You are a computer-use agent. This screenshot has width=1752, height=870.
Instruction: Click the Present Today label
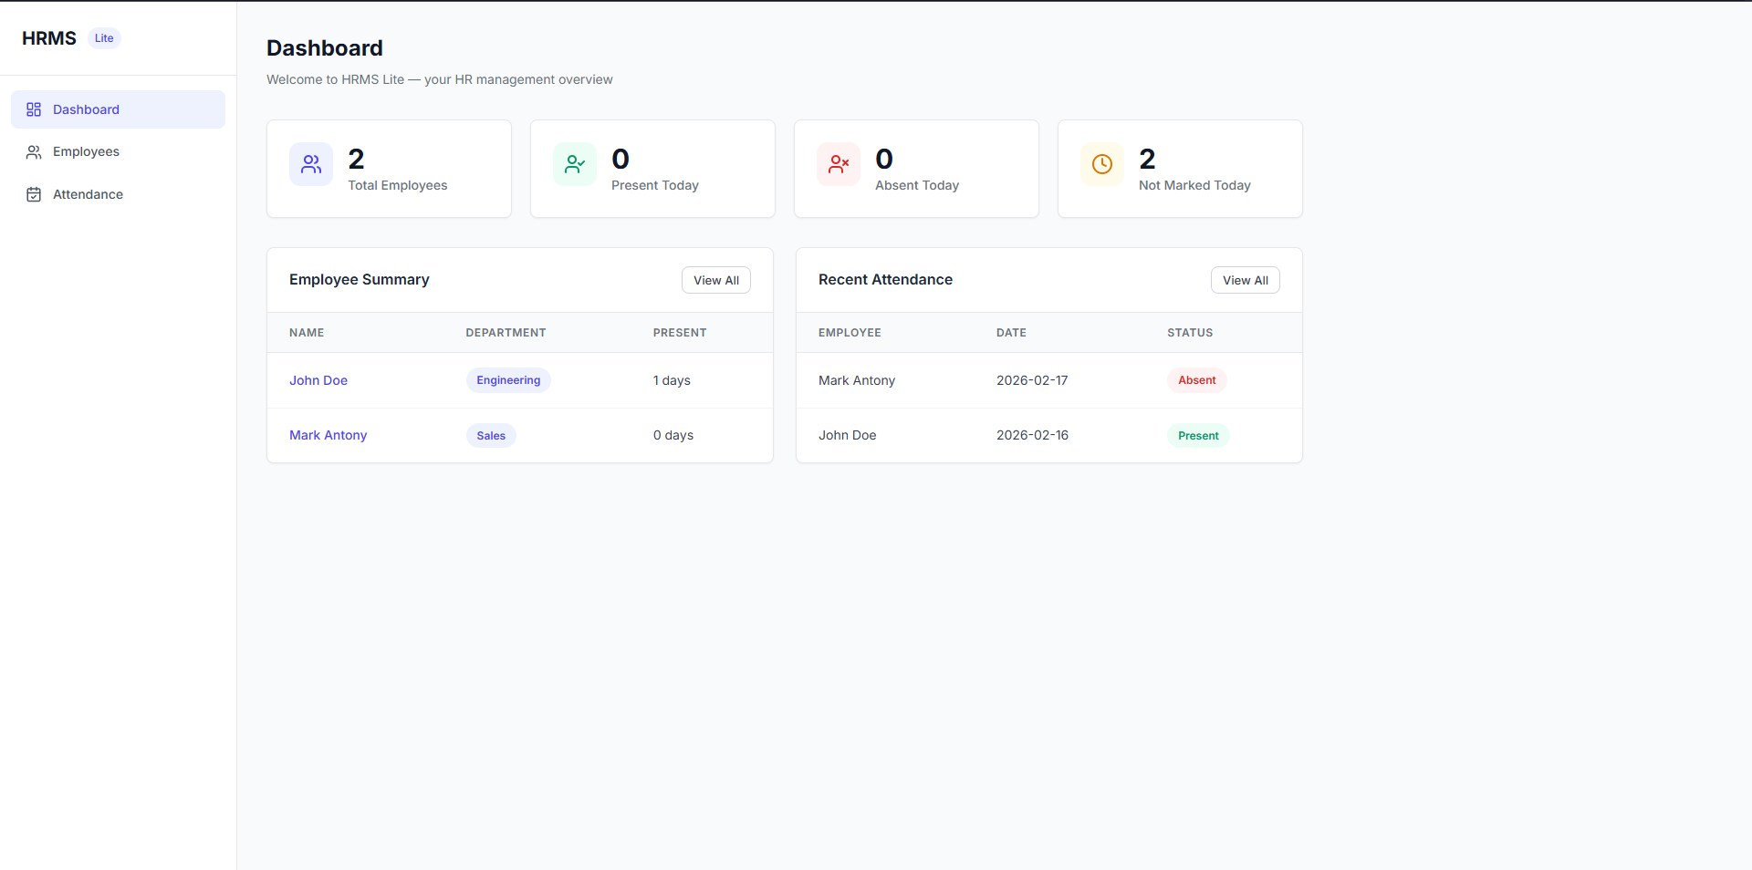click(655, 185)
